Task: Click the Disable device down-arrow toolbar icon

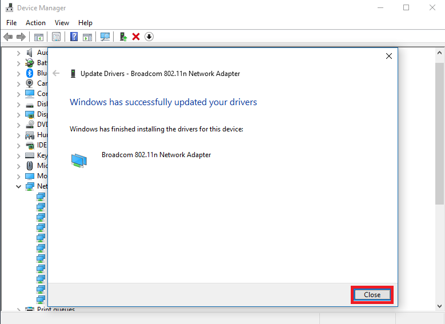Action: (149, 37)
